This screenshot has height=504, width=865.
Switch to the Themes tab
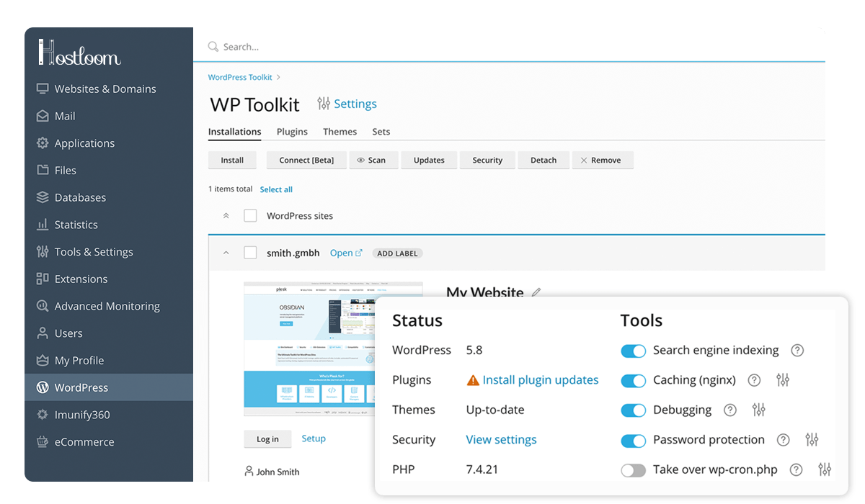click(340, 132)
